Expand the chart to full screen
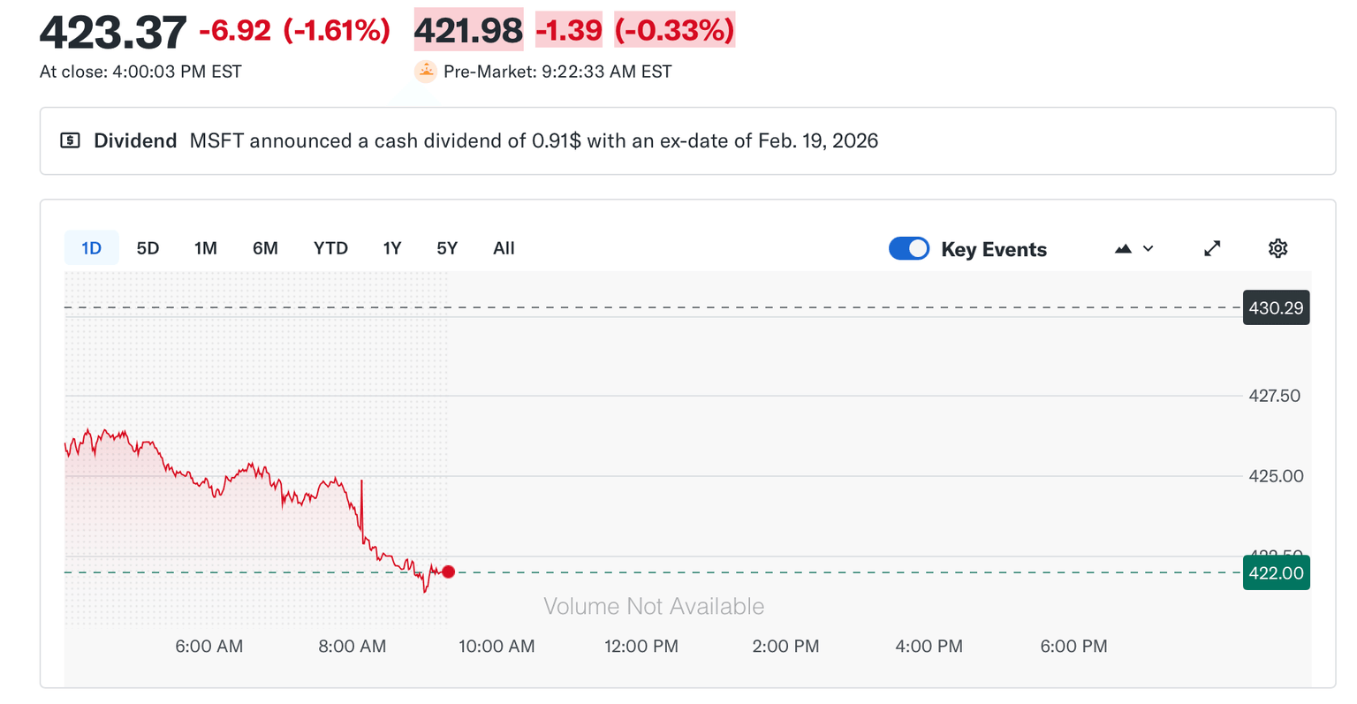This screenshot has height=704, width=1357. pos(1212,249)
